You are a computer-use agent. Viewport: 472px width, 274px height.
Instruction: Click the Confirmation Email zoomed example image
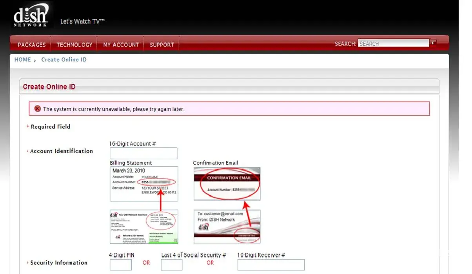pyautogui.click(x=227, y=184)
